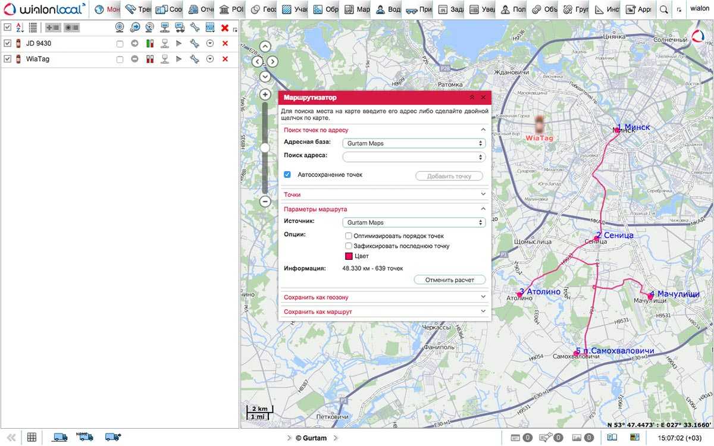Open the Apps tab in top menu
The image size is (714, 446).
(x=639, y=10)
